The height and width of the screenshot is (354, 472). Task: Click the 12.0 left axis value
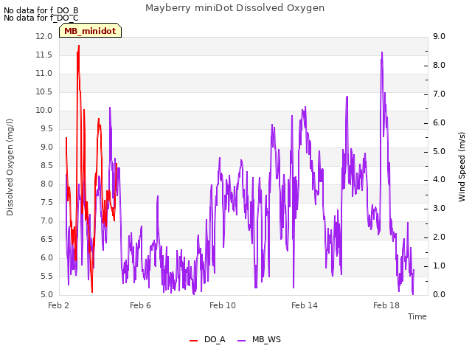[x=44, y=36]
